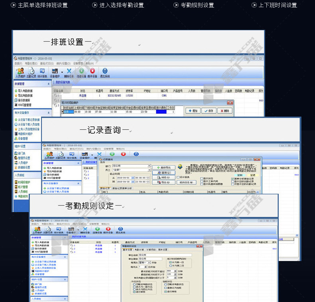This screenshot has width=315, height=302.
Task: Select the 计为第二日 radio option
Action: (170, 266)
